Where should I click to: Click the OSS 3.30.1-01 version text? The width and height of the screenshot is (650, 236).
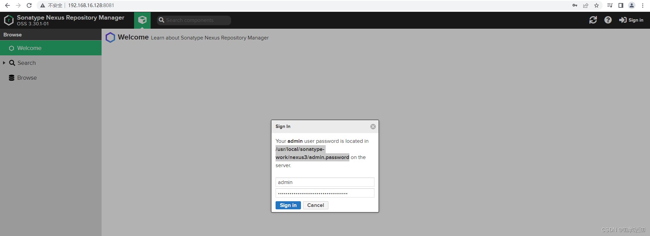pos(33,24)
